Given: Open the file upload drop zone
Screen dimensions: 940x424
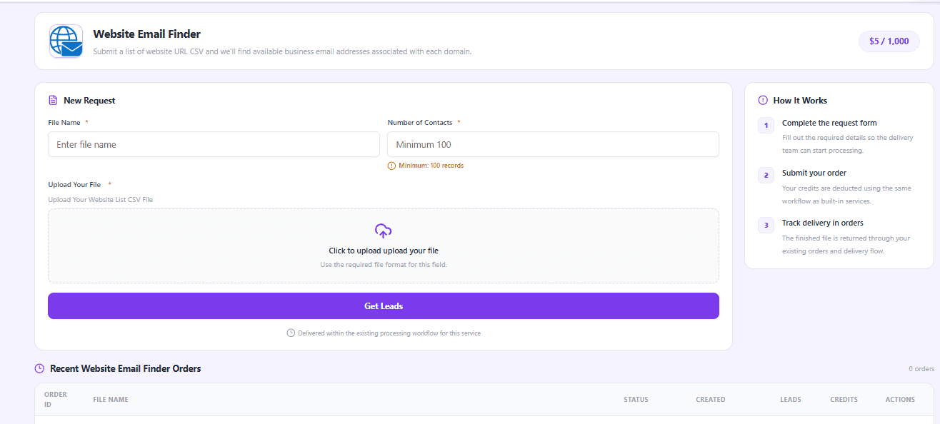Looking at the screenshot, I should coord(384,246).
